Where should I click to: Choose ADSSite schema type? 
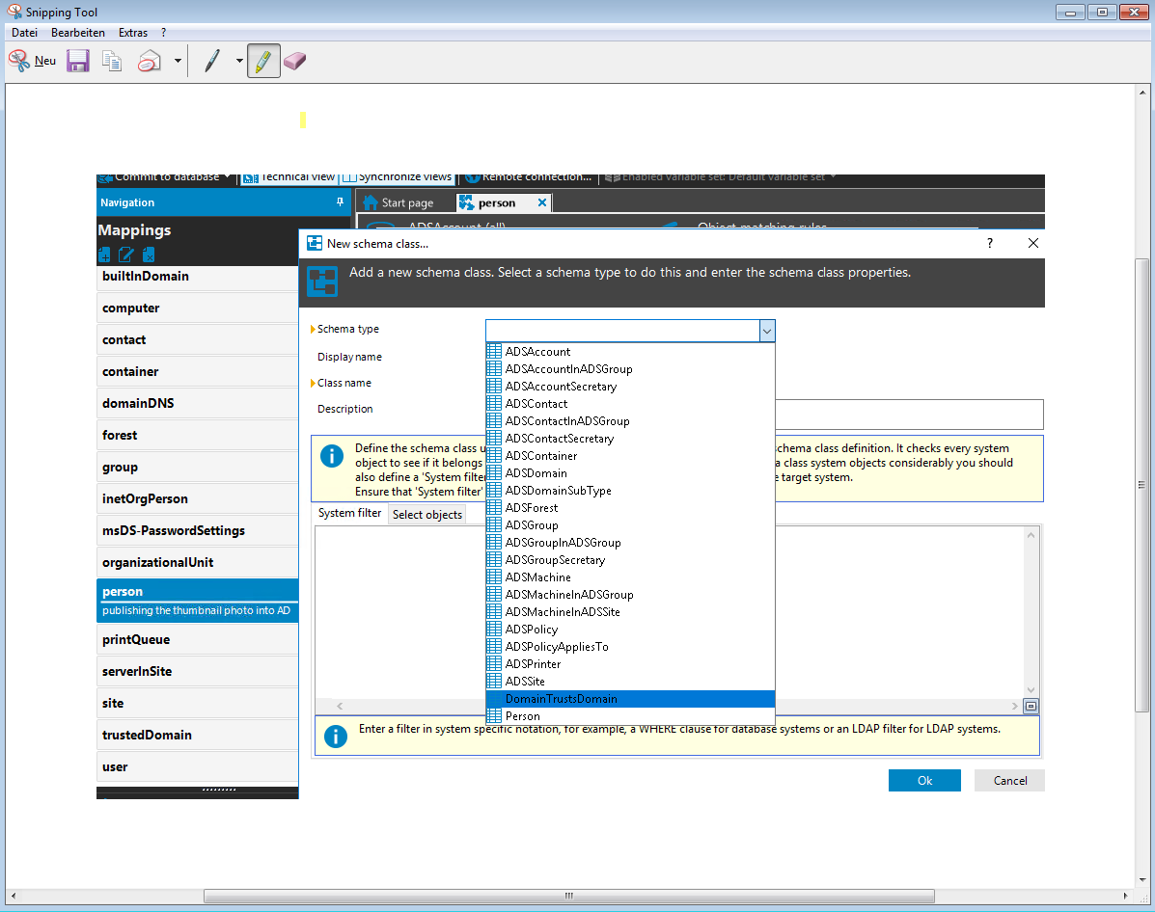point(630,682)
